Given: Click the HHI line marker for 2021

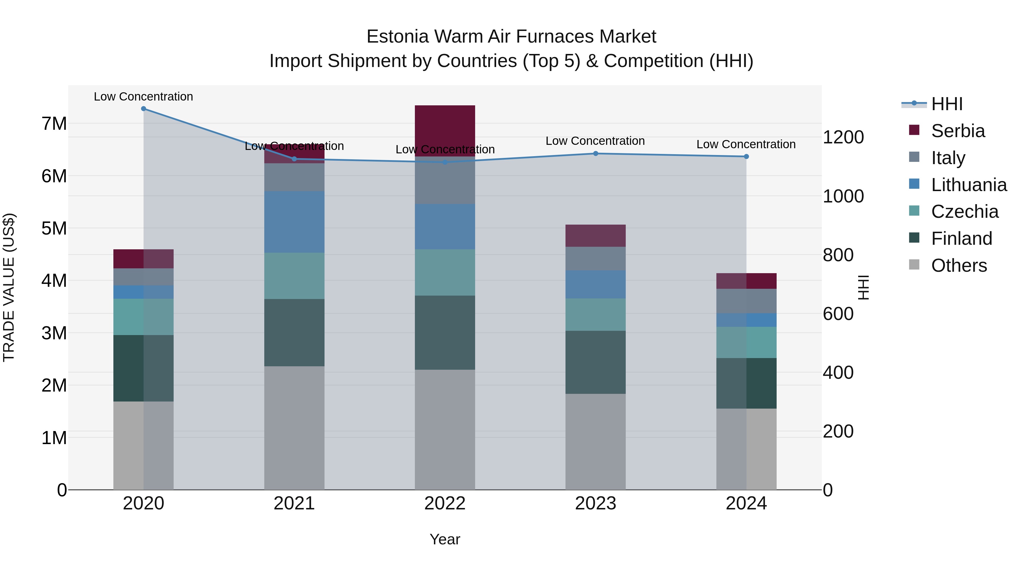Looking at the screenshot, I should 294,159.
